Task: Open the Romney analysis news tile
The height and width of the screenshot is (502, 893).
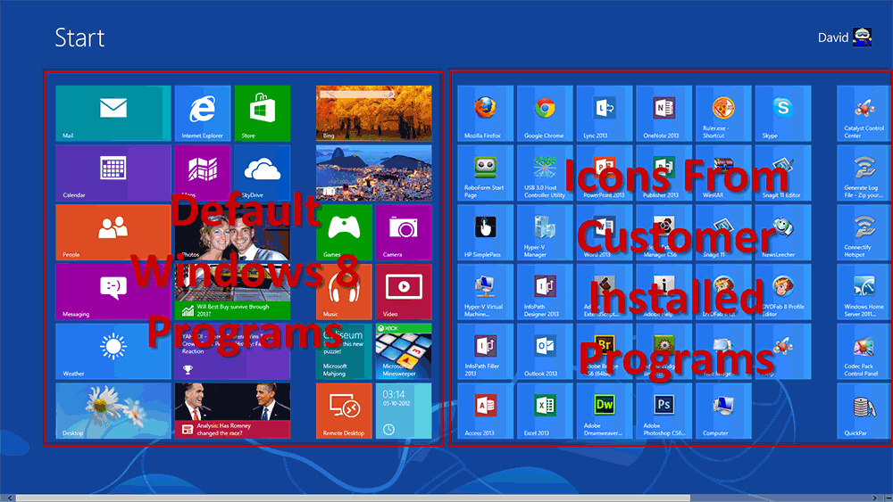Action: [232, 410]
